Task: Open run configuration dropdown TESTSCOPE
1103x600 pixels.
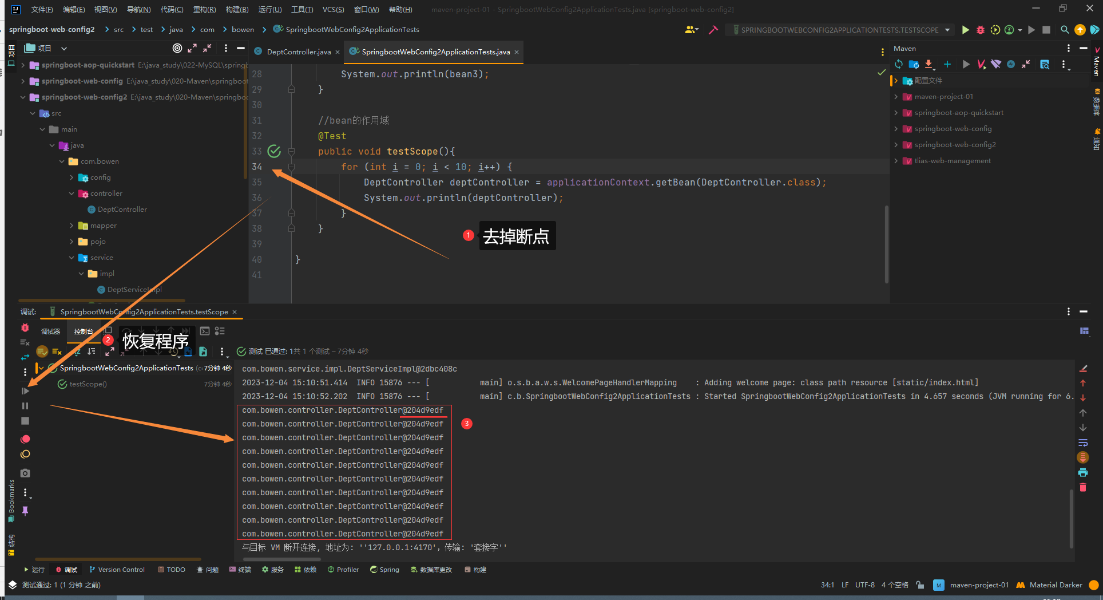Action: pyautogui.click(x=947, y=30)
